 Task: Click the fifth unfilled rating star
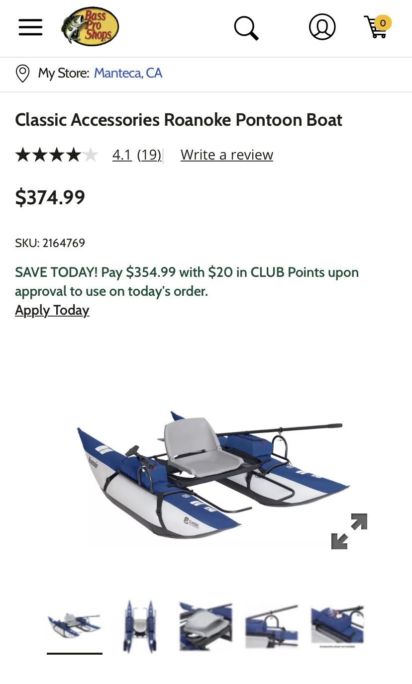91,155
